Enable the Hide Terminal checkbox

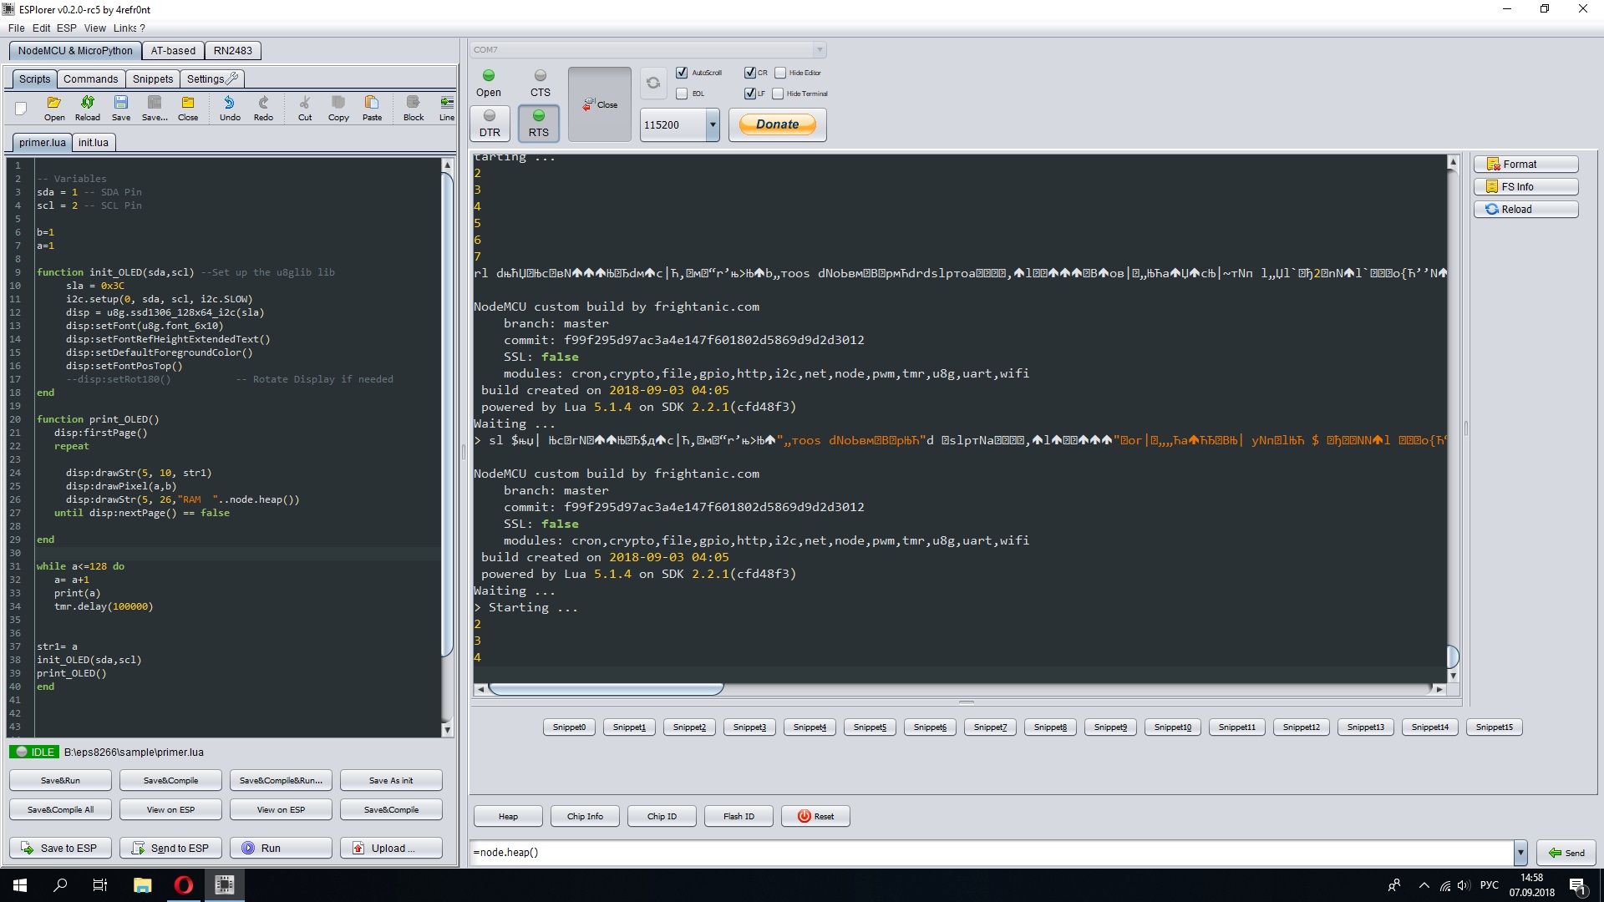point(778,94)
